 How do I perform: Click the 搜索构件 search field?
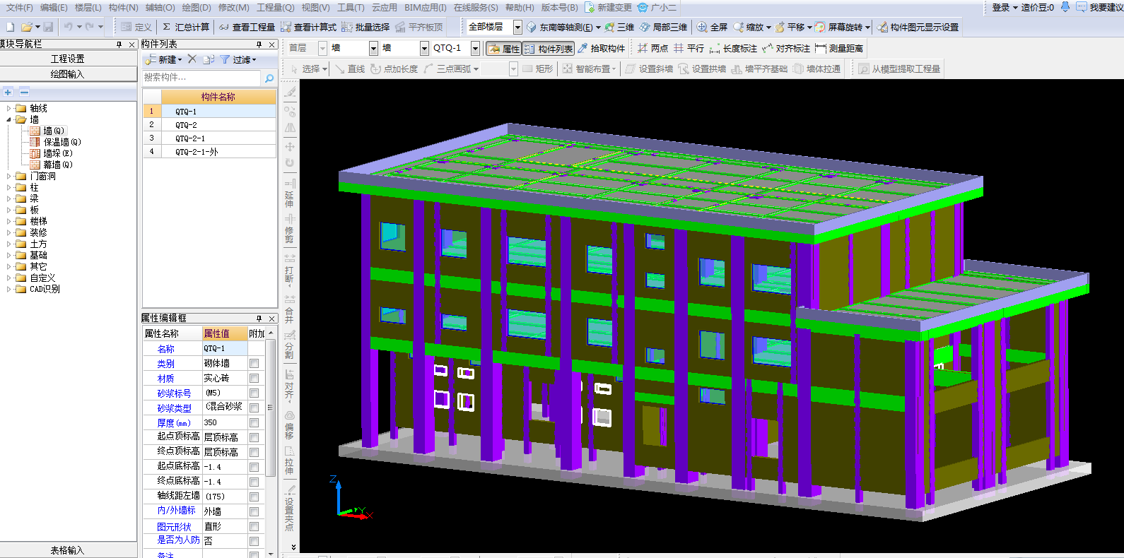pyautogui.click(x=201, y=77)
